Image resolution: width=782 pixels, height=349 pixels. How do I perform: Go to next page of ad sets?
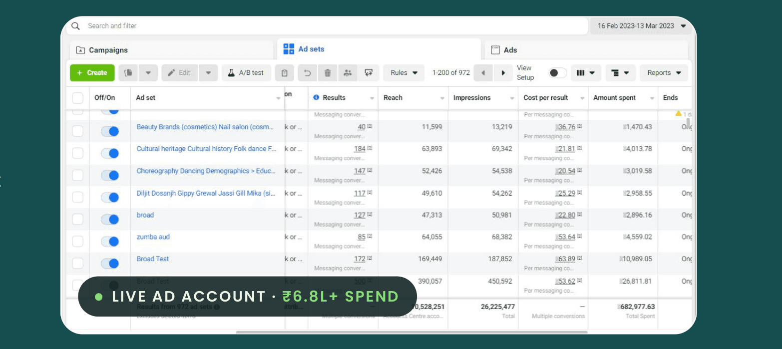point(503,73)
